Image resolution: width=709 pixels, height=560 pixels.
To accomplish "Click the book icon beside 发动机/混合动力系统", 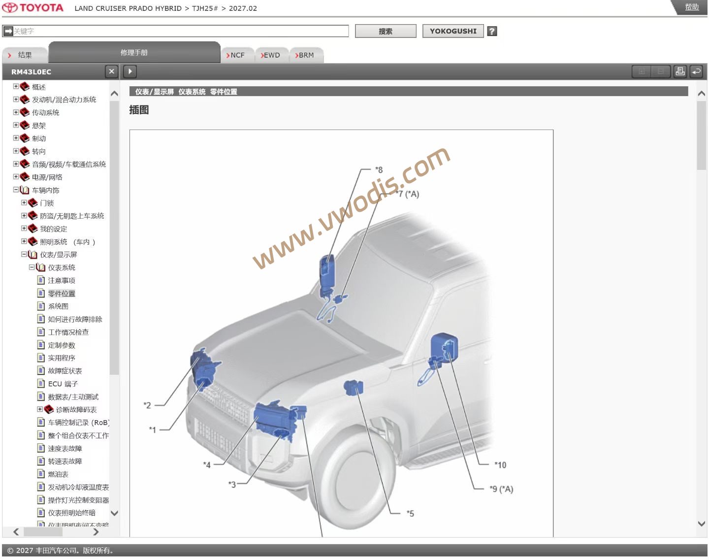I will point(25,99).
